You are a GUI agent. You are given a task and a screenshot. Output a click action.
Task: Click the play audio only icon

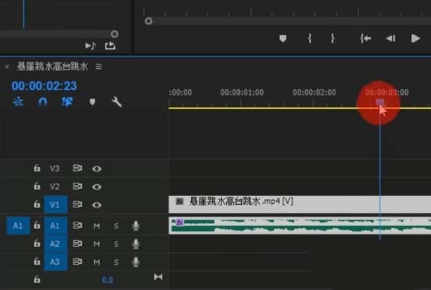coord(90,45)
